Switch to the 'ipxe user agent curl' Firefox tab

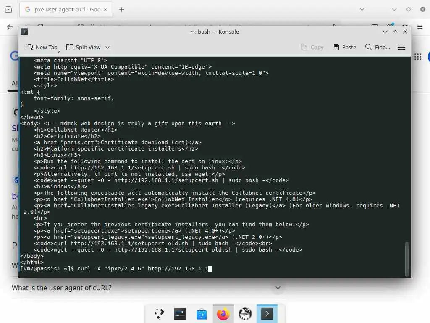click(x=66, y=10)
